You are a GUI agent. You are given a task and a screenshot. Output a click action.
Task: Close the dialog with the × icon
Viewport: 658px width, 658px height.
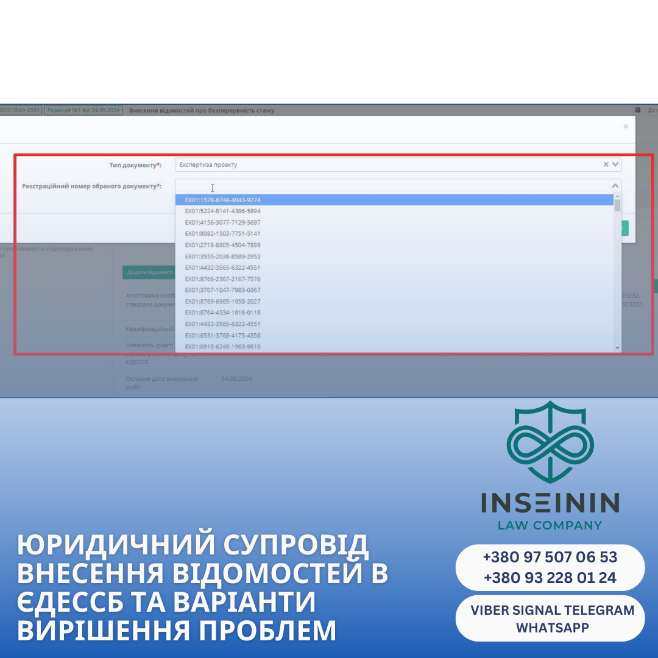(x=626, y=126)
